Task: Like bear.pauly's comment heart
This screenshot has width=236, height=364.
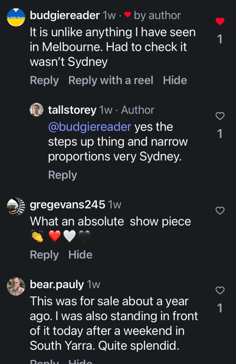Action: click(220, 290)
